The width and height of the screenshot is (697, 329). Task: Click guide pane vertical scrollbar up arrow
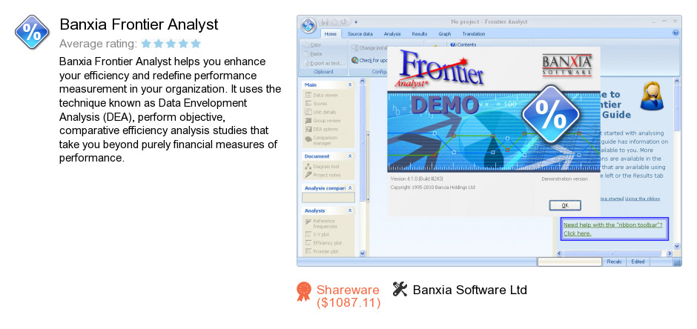pyautogui.click(x=676, y=82)
